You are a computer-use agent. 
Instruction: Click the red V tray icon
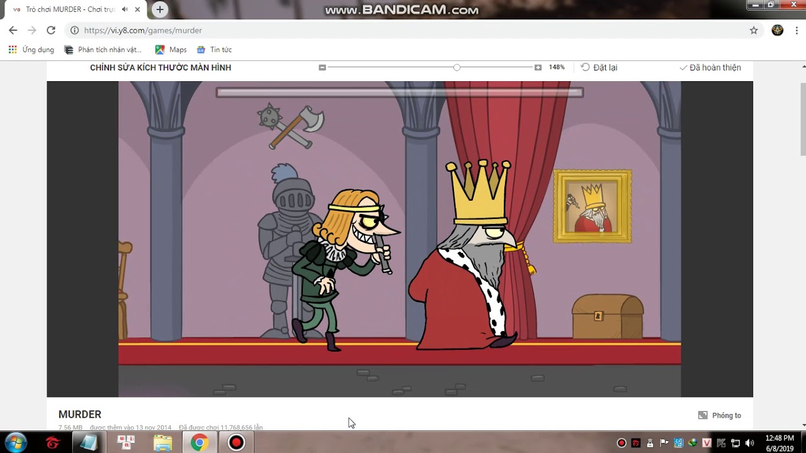tap(707, 443)
